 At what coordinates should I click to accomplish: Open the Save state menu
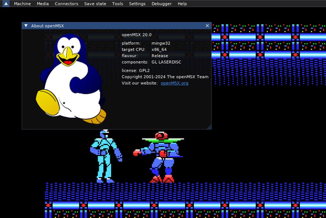pyautogui.click(x=95, y=4)
